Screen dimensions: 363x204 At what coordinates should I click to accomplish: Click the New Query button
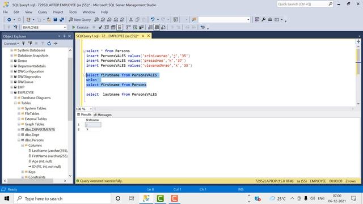(79, 20)
